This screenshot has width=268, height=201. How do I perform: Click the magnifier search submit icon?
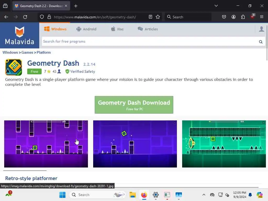pos(261,42)
